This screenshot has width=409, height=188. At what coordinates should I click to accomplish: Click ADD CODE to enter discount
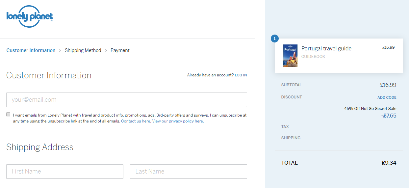tap(387, 97)
